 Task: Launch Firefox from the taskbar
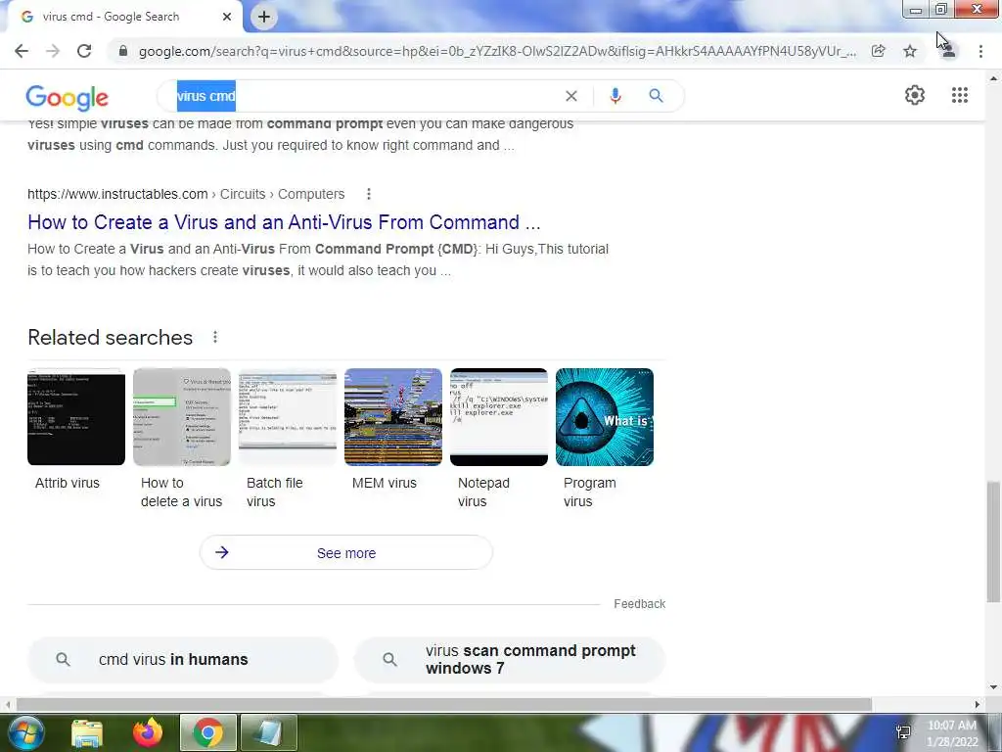click(148, 733)
